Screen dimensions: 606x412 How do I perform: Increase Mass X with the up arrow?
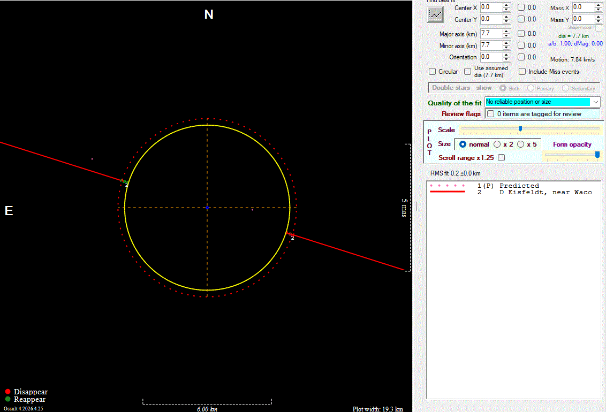point(599,5)
